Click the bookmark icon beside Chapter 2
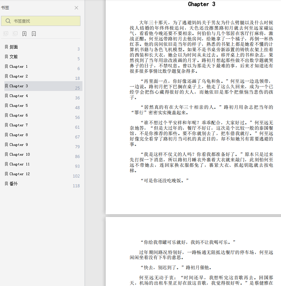Image resolution: width=281 pixels, height=286 pixels. 6,76
